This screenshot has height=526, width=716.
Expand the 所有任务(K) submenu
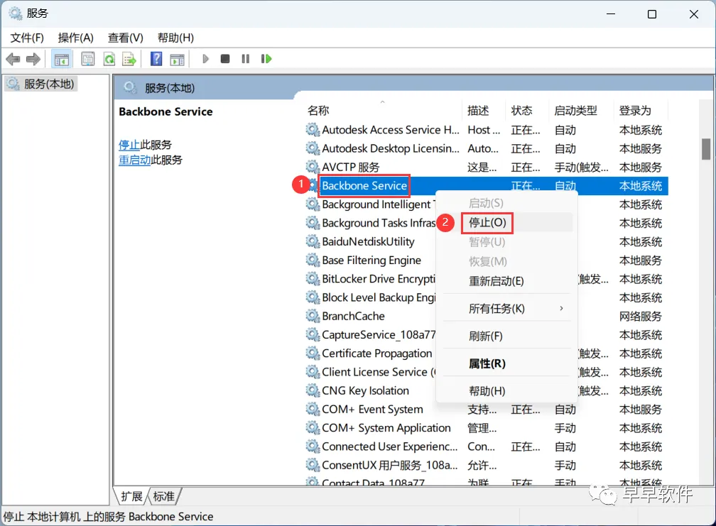pos(507,308)
